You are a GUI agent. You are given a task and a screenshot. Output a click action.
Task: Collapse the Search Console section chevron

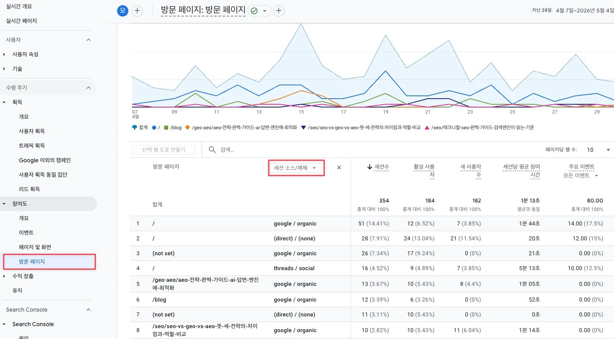coord(89,310)
